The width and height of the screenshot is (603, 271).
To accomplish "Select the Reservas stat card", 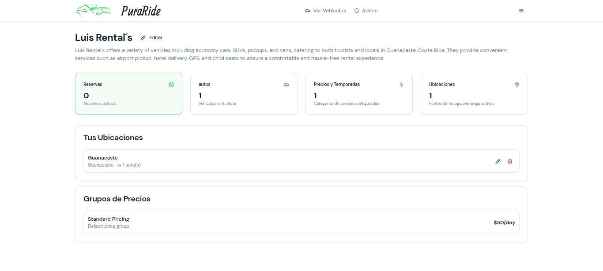I will point(128,93).
